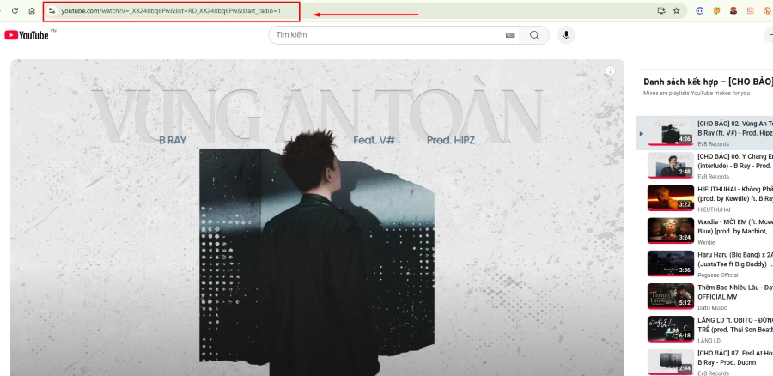
Task: Reload the page with the refresh icon
Action: pos(15,10)
